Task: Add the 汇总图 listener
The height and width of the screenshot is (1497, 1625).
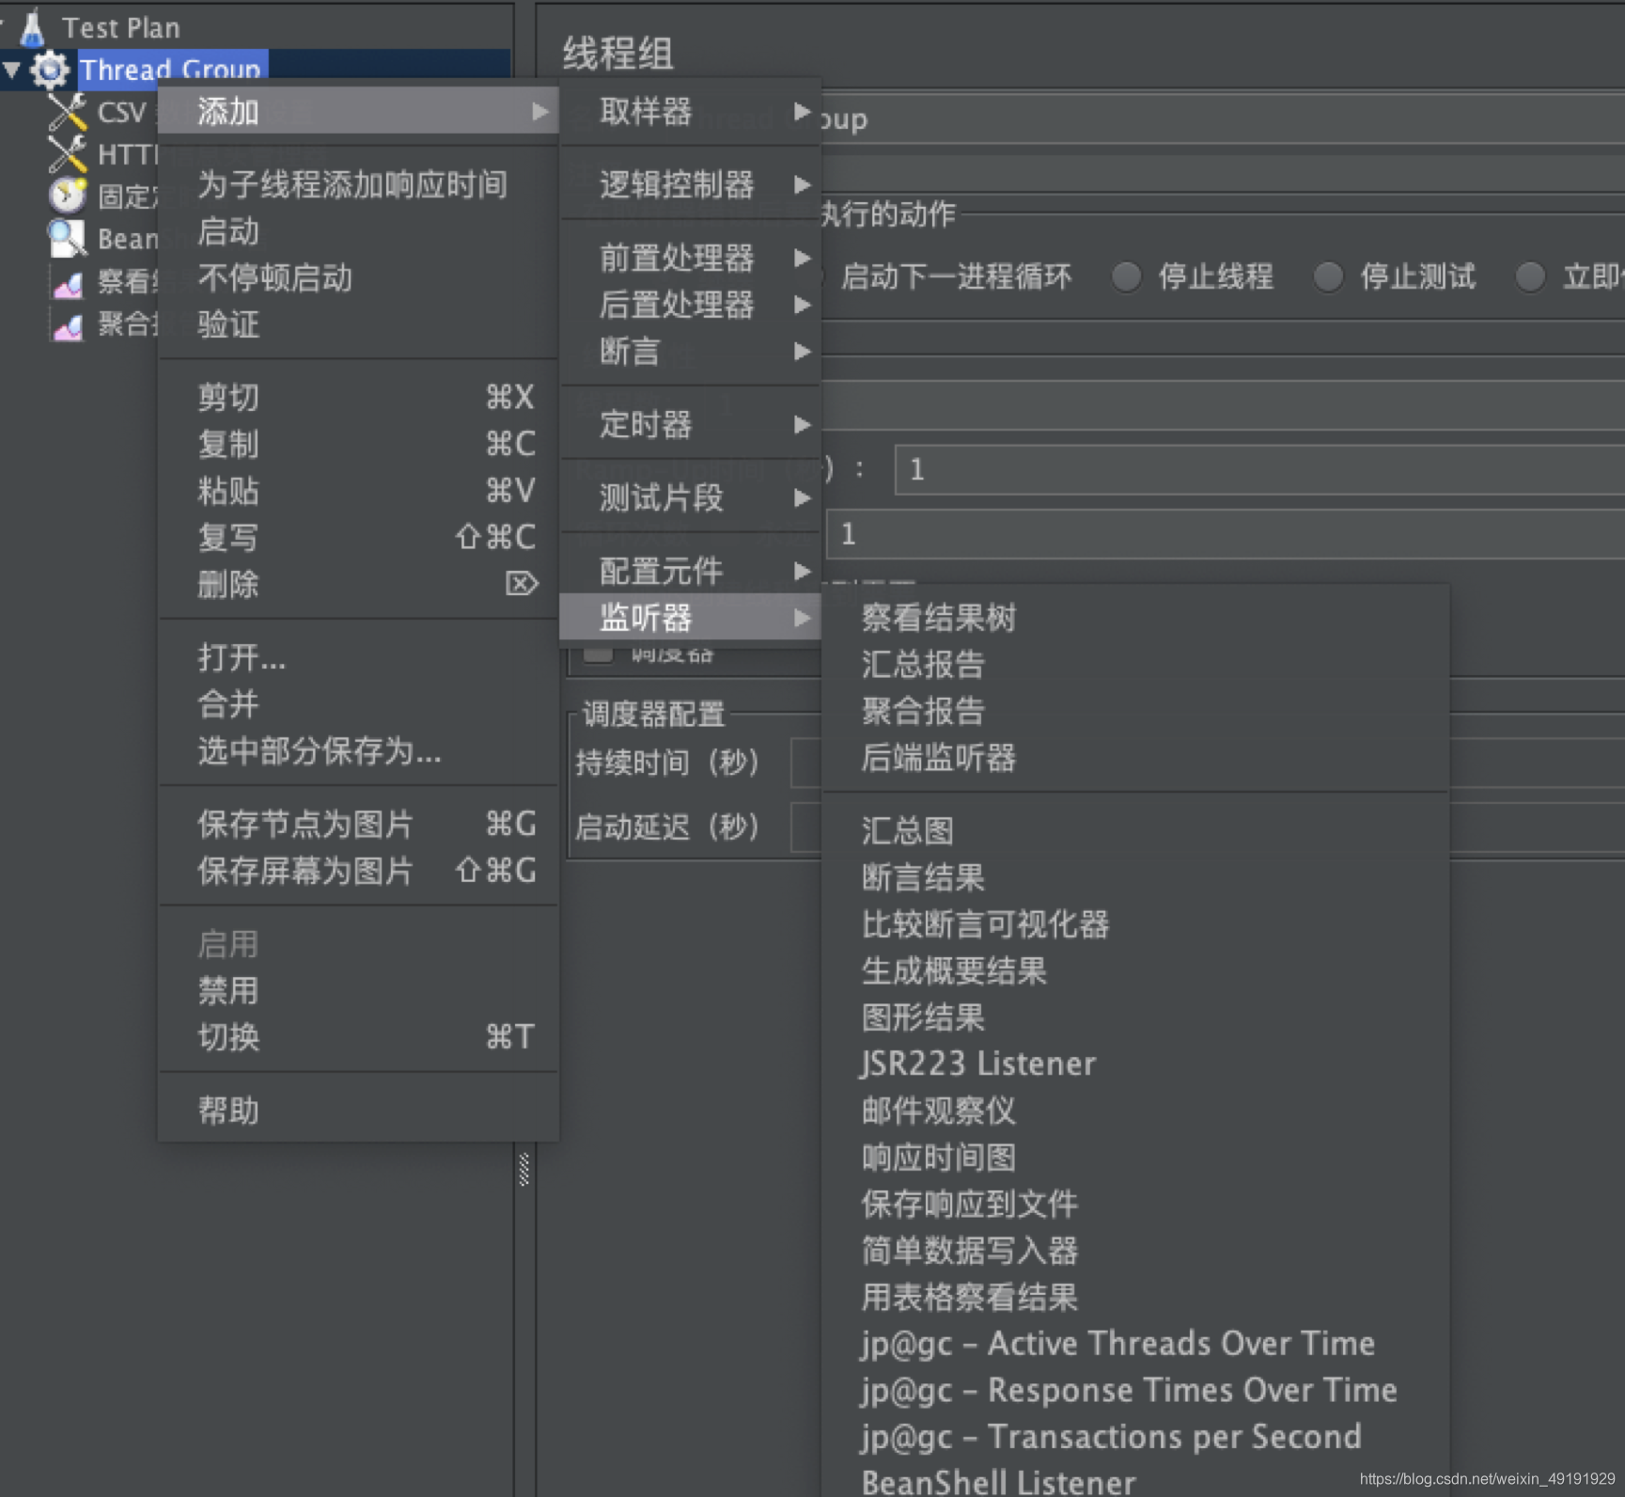Action: pos(1135,831)
